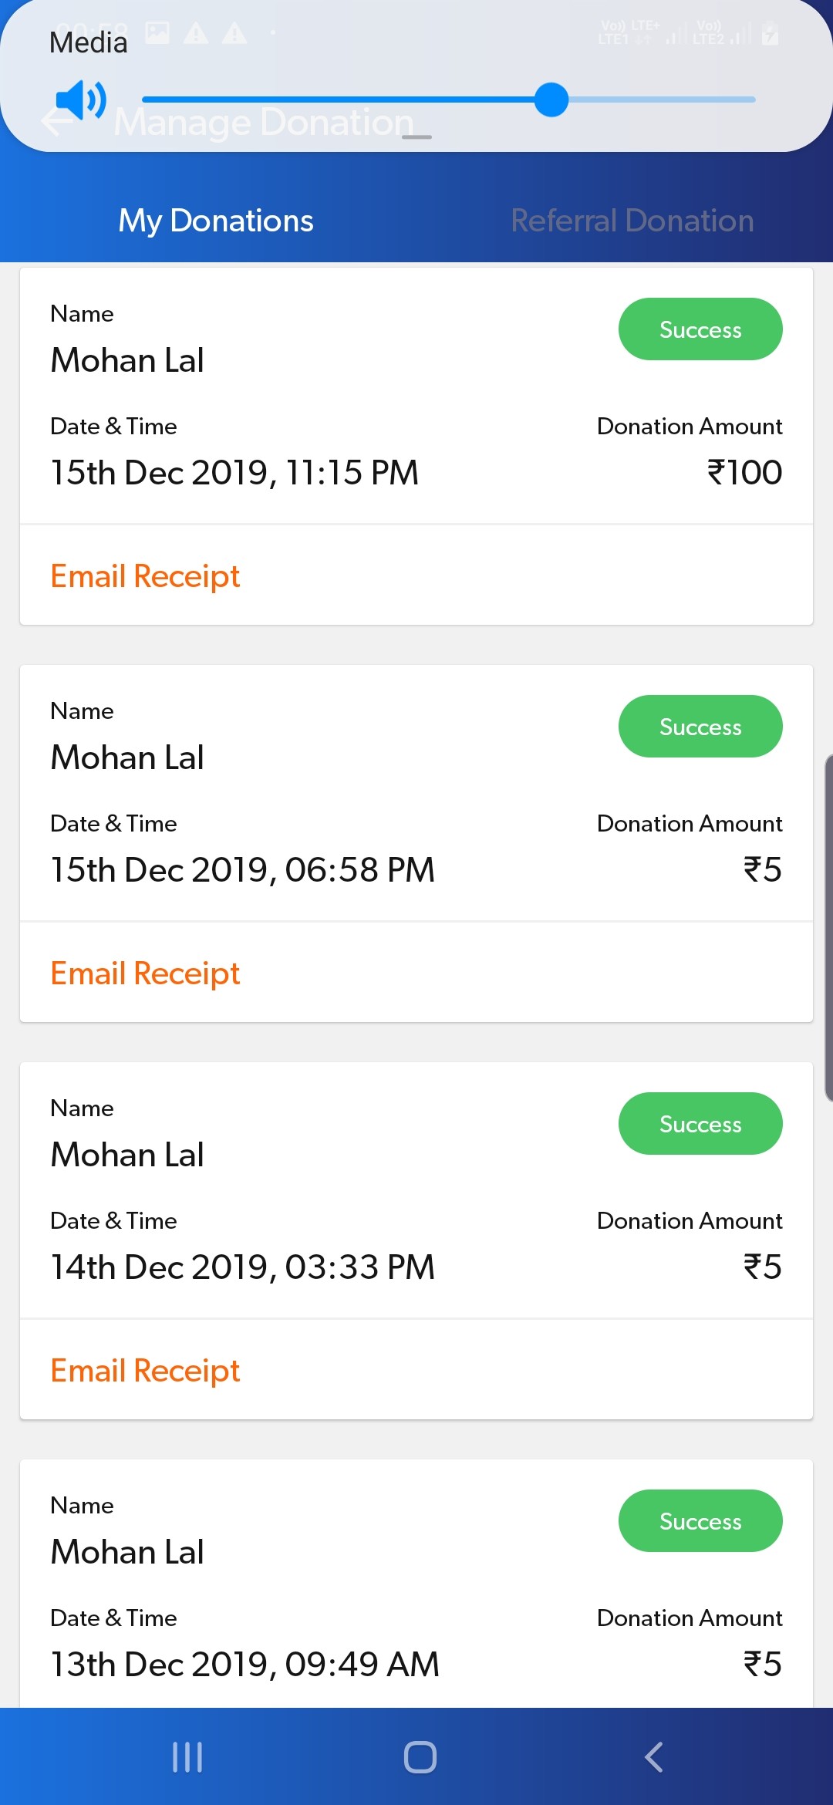
Task: Switch to the My Donations tab
Action: [x=216, y=221]
